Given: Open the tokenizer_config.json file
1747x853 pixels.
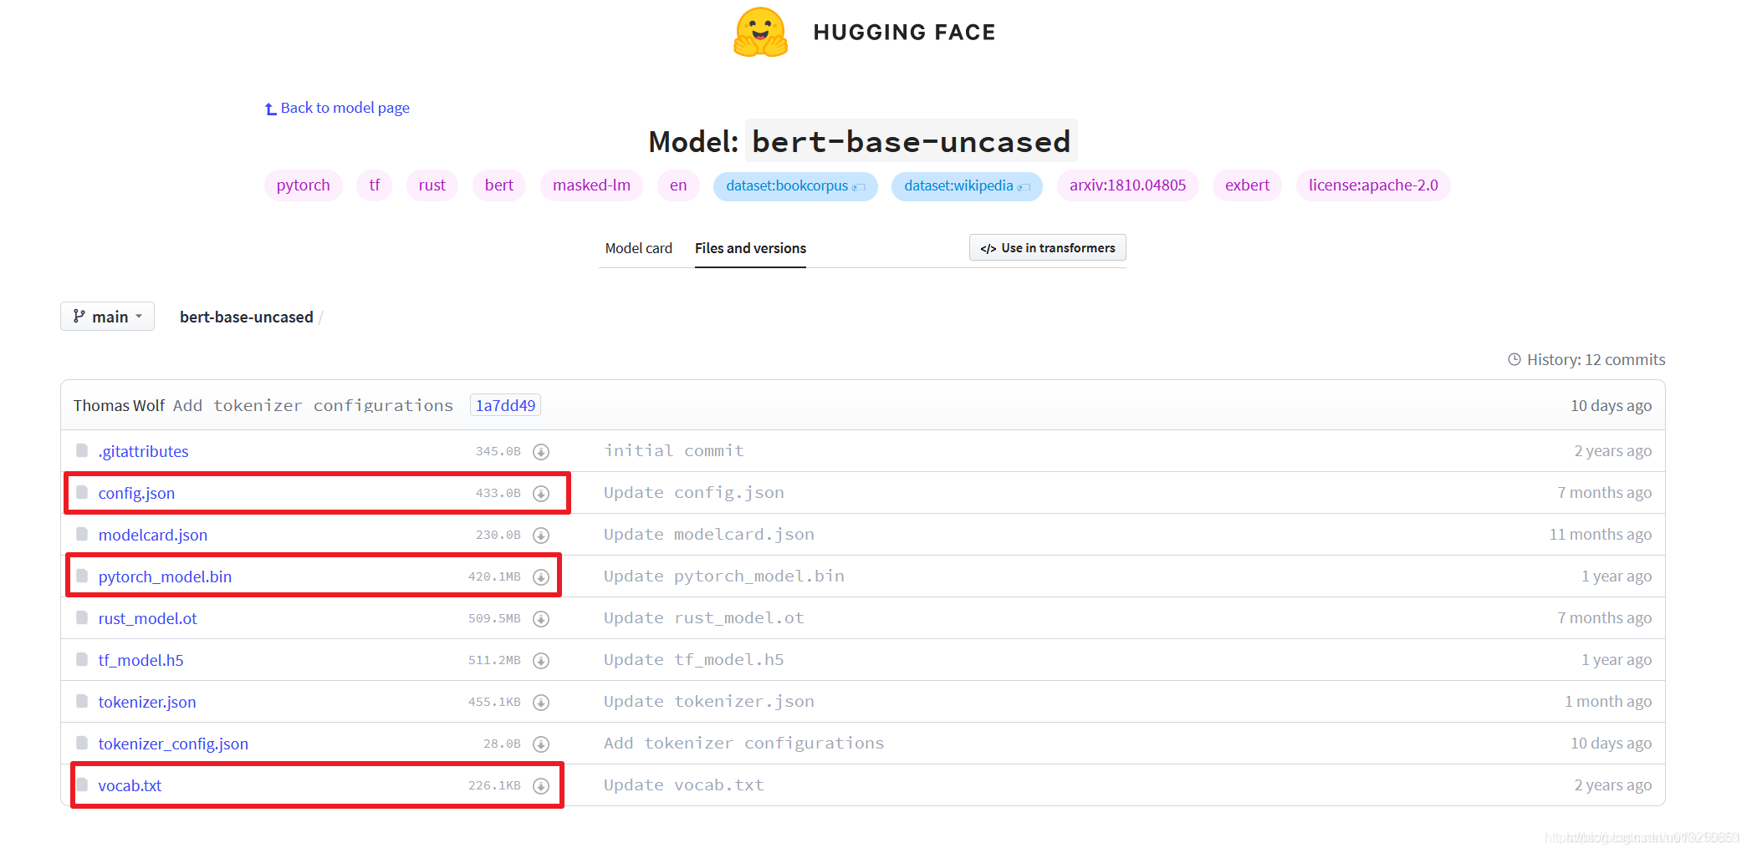Looking at the screenshot, I should click(173, 744).
